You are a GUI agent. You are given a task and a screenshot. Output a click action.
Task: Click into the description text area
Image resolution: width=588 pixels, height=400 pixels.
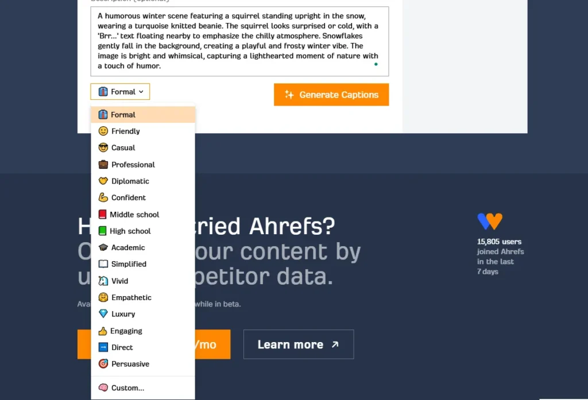[239, 41]
